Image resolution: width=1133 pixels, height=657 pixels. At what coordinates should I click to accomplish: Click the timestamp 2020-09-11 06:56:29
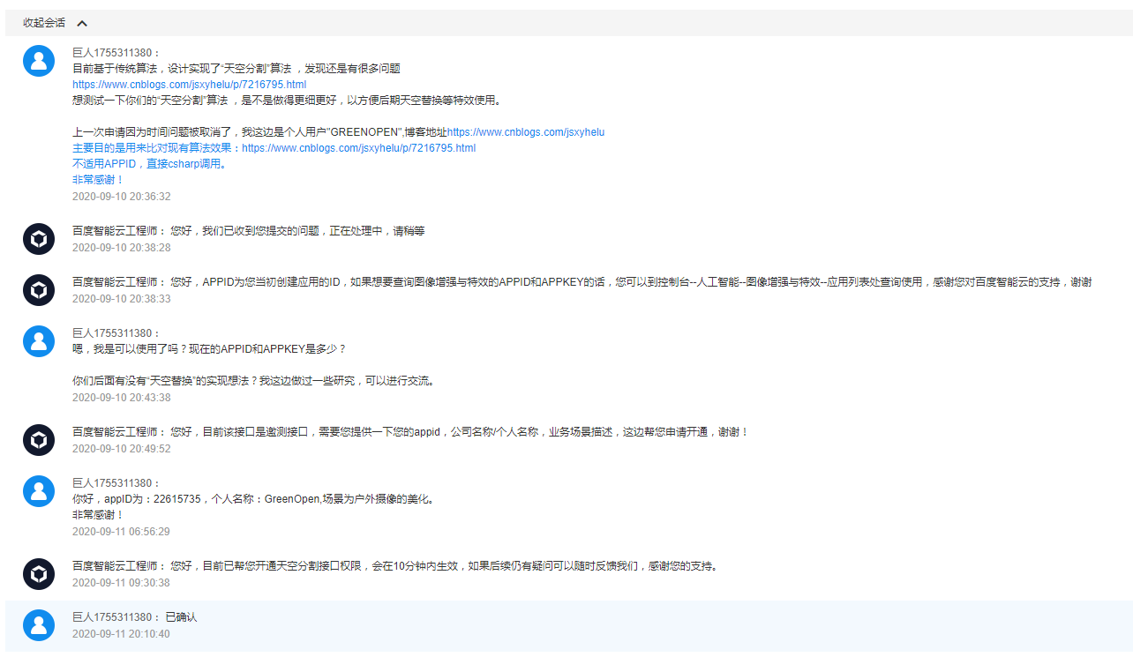[x=122, y=532]
